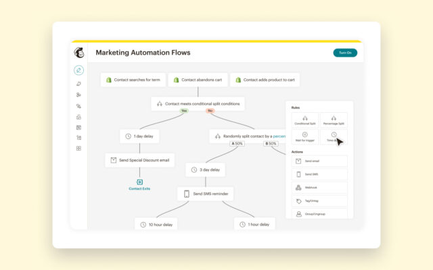Click Shopify icon on Contact adds product to cart

click(238, 80)
